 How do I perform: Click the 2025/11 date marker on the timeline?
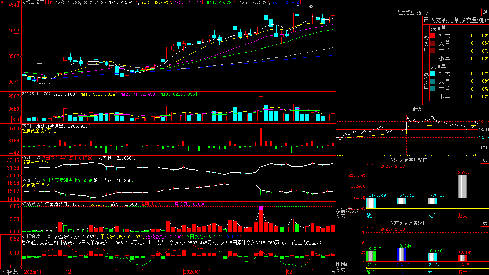[33, 272]
